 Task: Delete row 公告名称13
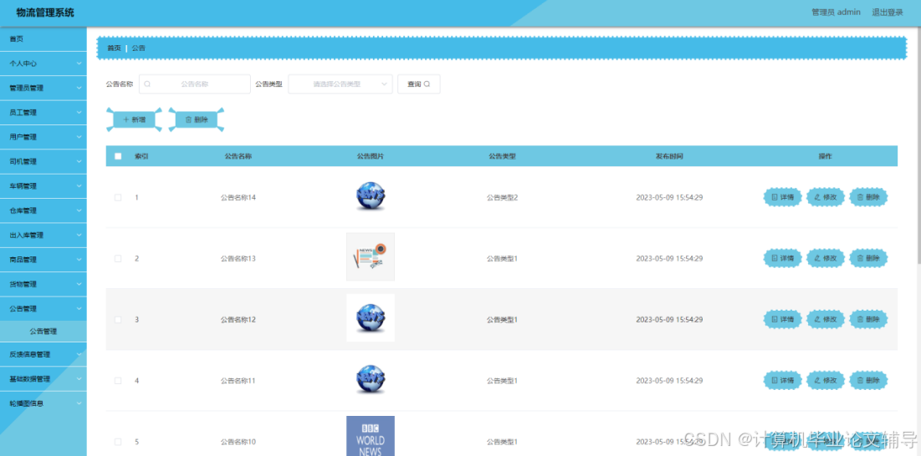(868, 258)
